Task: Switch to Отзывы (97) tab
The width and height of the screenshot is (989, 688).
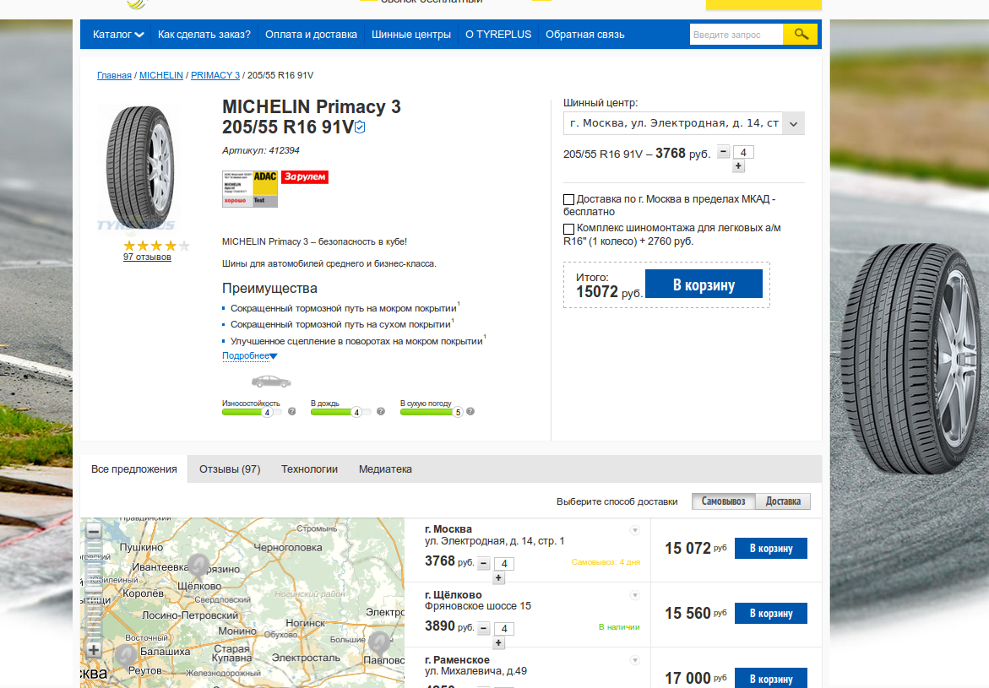Action: point(230,469)
